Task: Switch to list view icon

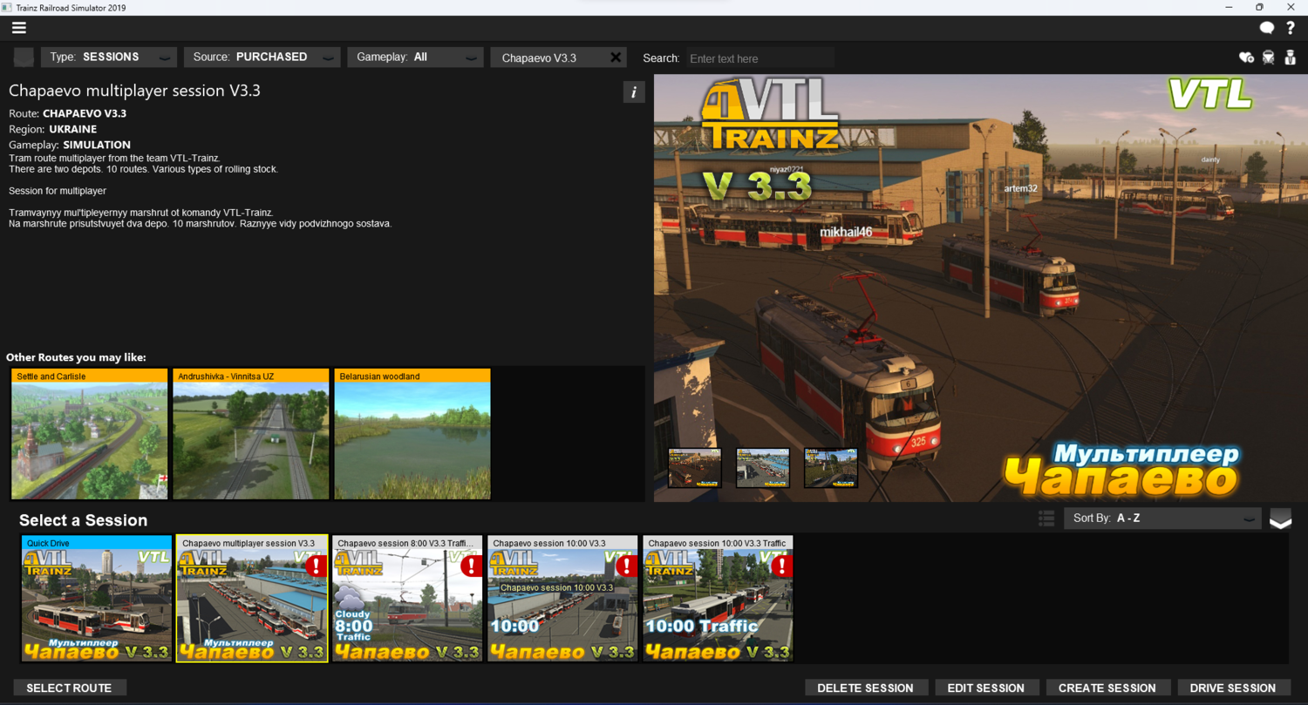Action: click(1047, 519)
